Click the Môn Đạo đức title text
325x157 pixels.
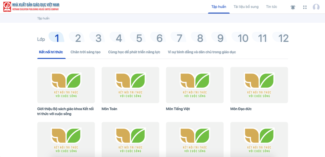click(x=241, y=109)
